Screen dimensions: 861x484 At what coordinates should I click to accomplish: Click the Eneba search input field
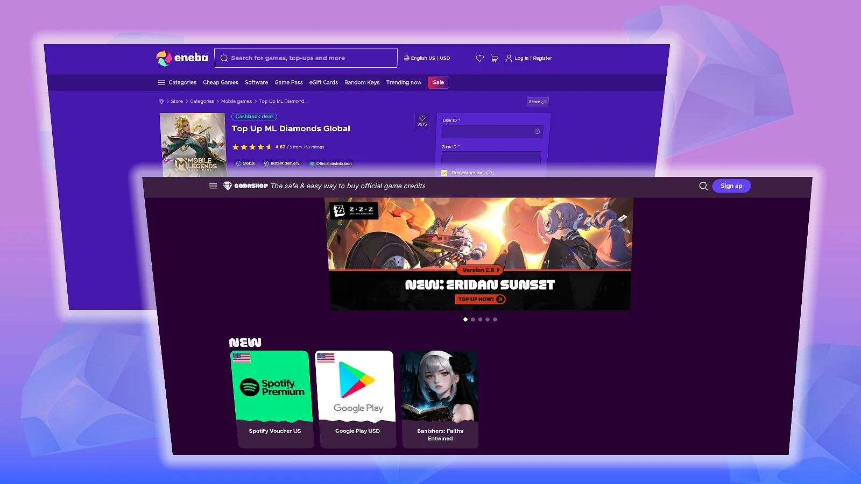(x=306, y=58)
